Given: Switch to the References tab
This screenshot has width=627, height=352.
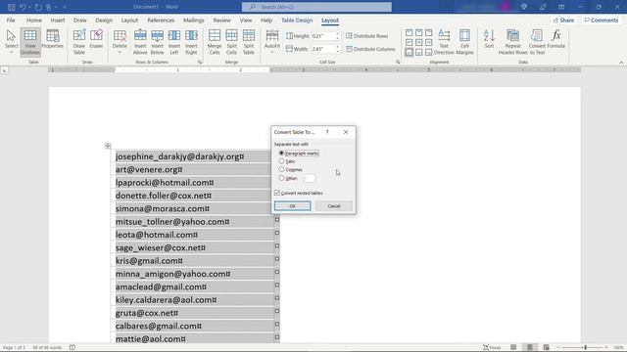Looking at the screenshot, I should (161, 20).
